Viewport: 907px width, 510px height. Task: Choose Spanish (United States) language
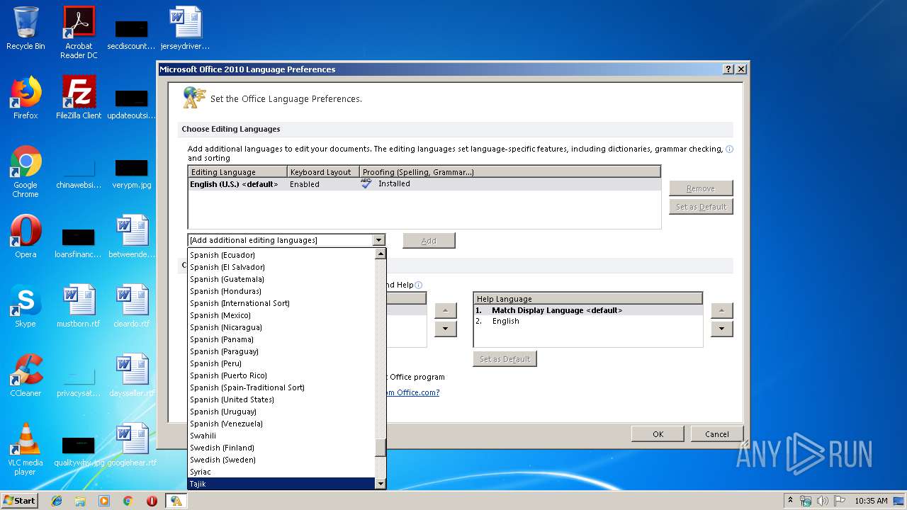281,399
